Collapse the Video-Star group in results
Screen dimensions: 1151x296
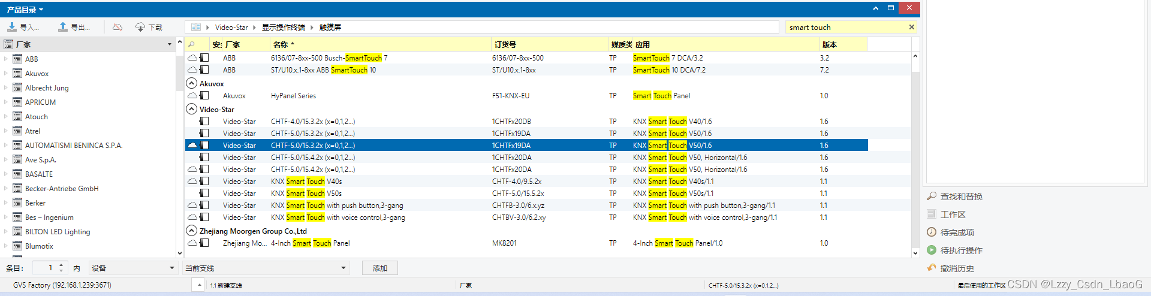tap(191, 109)
